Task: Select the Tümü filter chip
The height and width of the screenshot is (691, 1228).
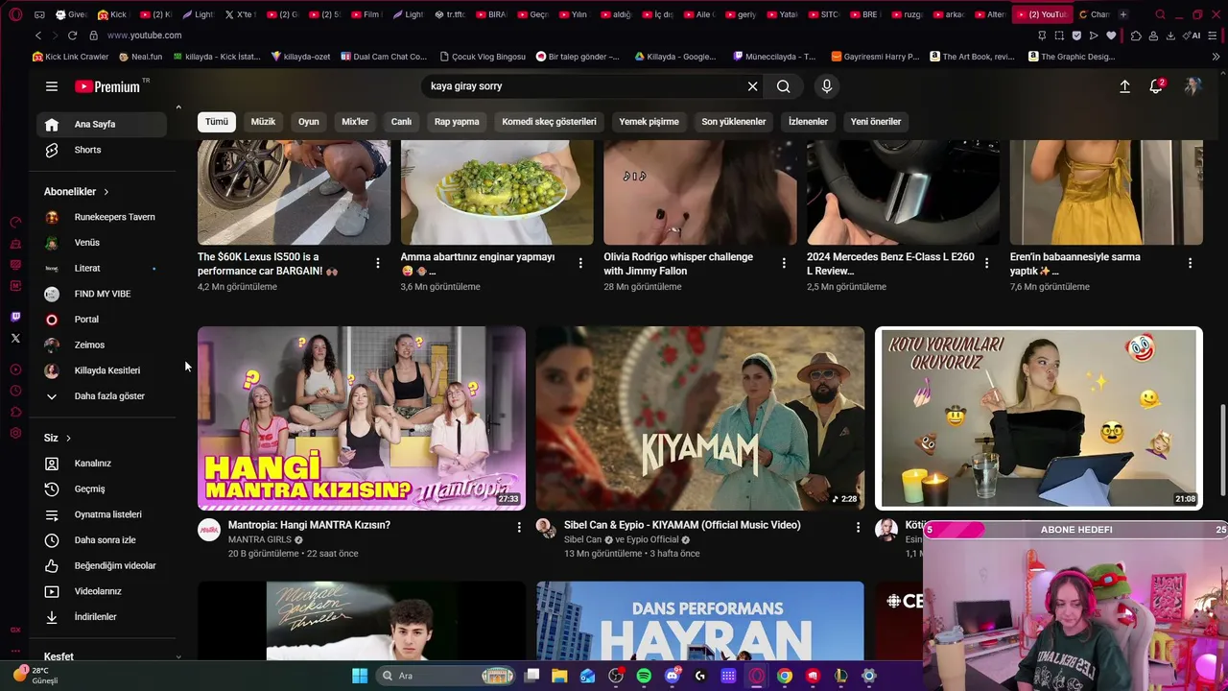Action: [217, 122]
